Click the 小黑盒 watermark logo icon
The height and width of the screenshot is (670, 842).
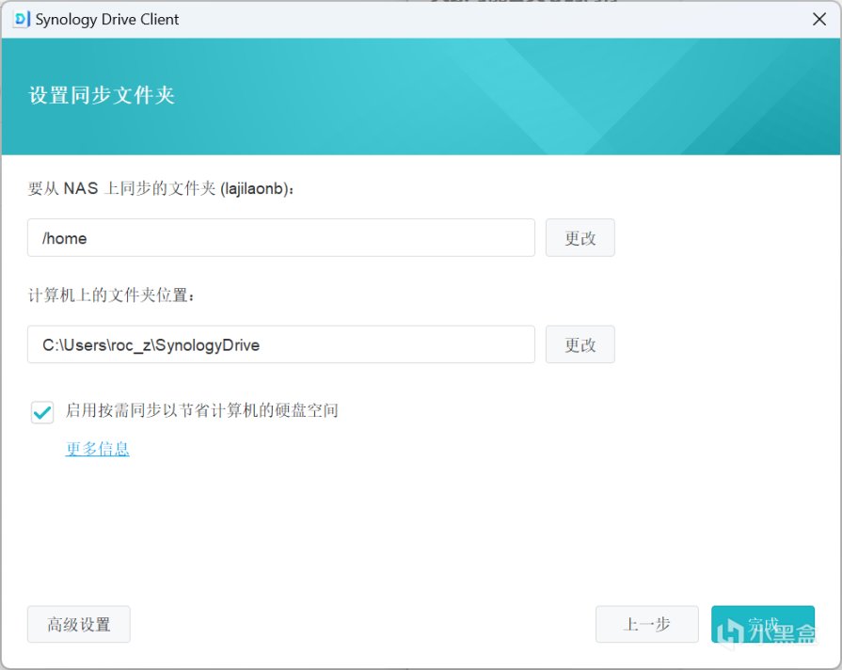pyautogui.click(x=730, y=630)
